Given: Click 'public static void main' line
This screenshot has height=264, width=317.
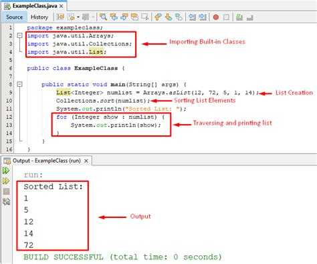Looking at the screenshot, I should [x=114, y=85].
